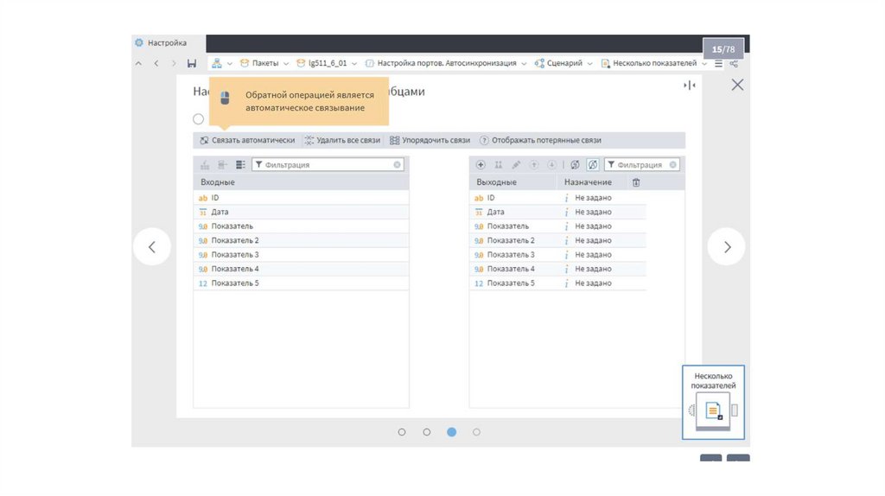Close the port linking dialog with X
The image size is (885, 496).
click(x=737, y=85)
